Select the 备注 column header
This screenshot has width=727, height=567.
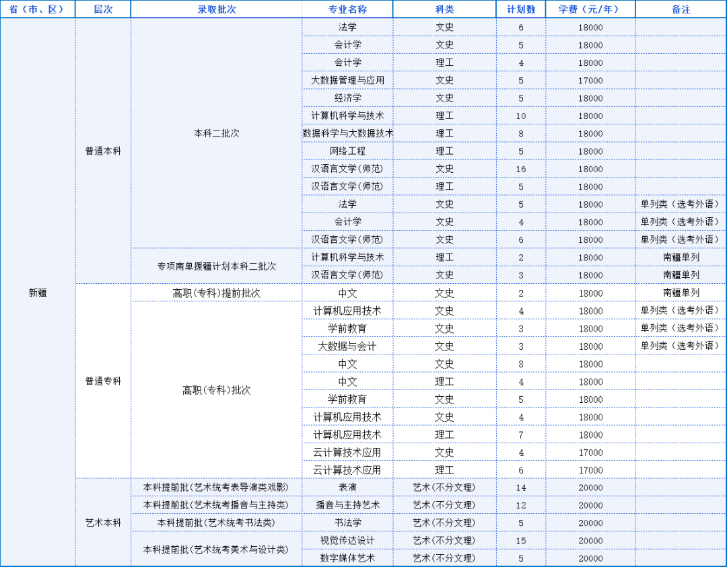681,9
